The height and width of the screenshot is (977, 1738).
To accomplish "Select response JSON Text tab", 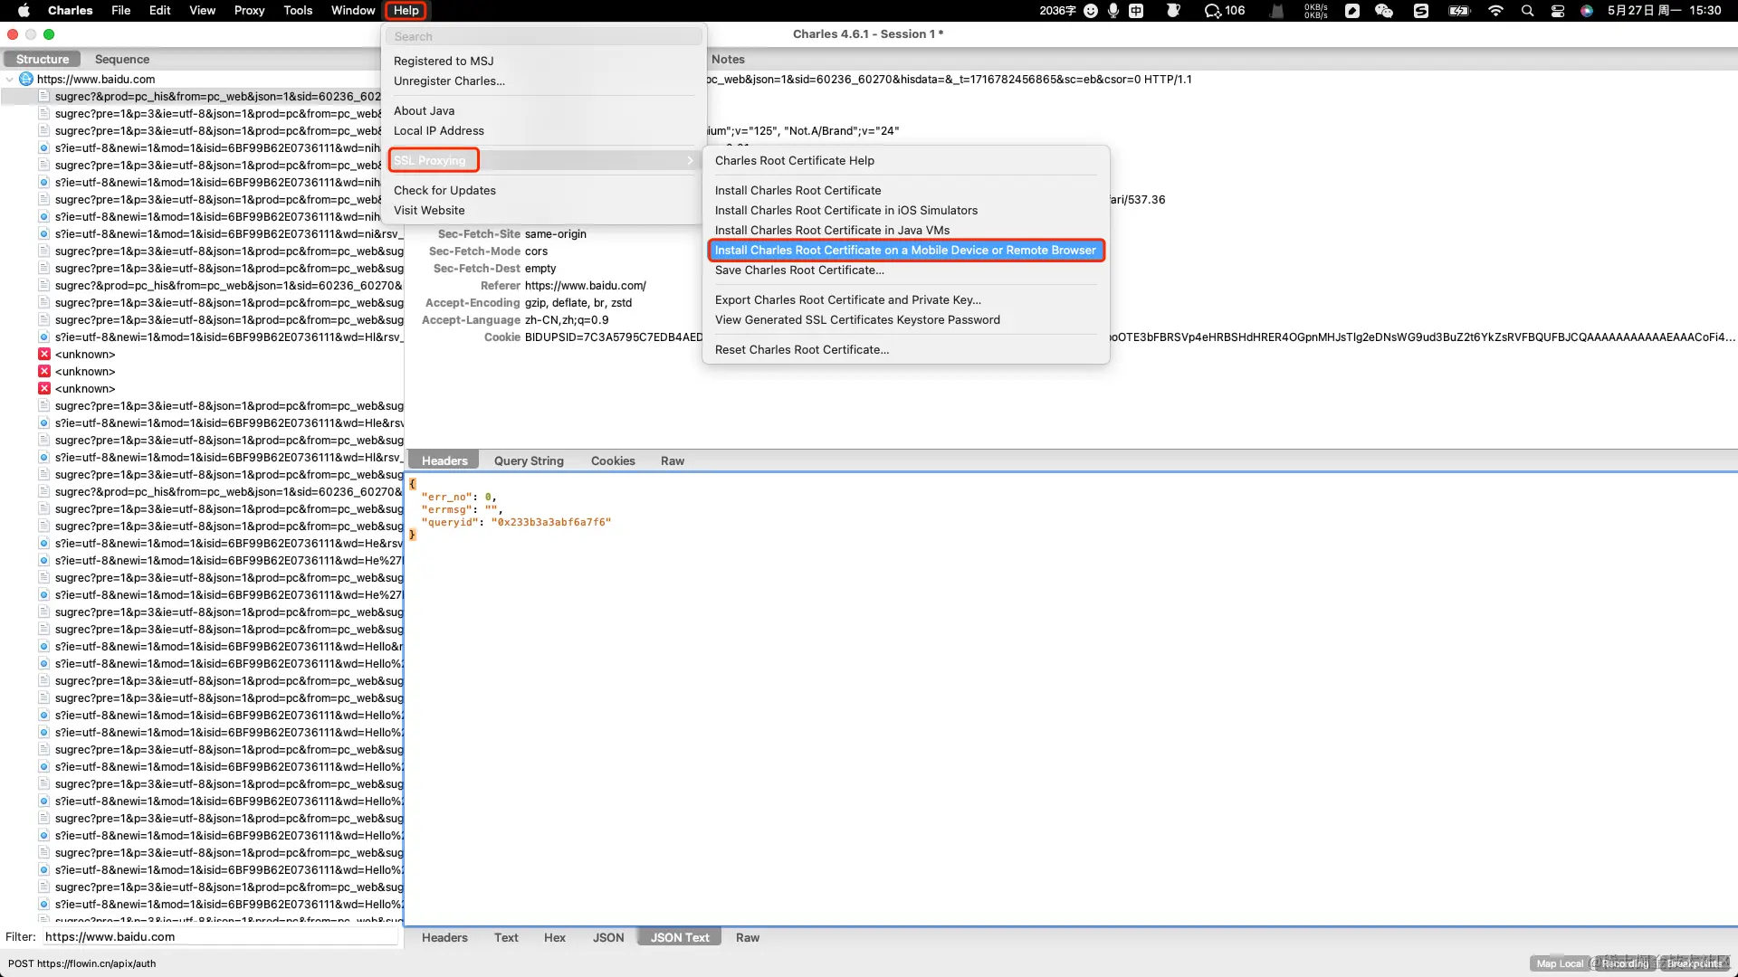I will [x=680, y=938].
